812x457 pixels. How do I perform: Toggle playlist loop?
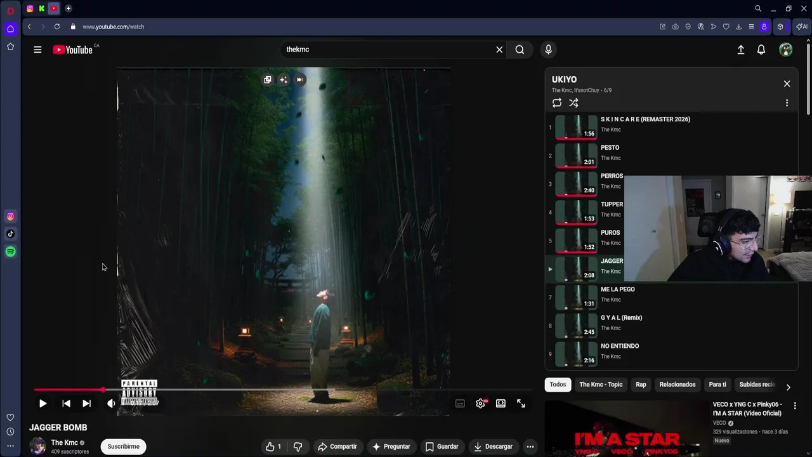coord(557,103)
